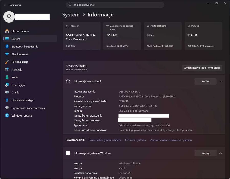
Task: Open Sieć i Internet settings
Action: coord(30,54)
